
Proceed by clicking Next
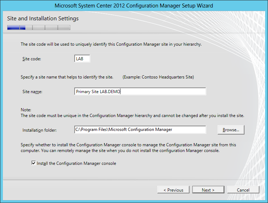208,190
